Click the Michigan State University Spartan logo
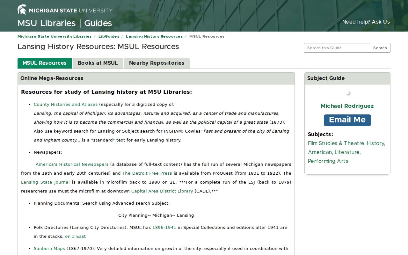Viewport: 408px width, 255px height. click(65, 10)
